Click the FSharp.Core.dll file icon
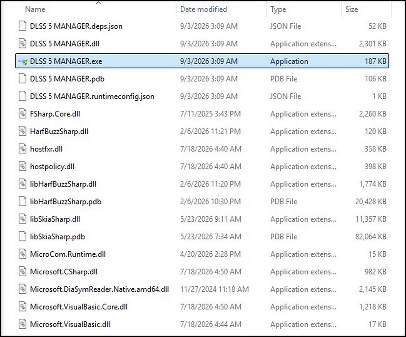 pos(22,114)
